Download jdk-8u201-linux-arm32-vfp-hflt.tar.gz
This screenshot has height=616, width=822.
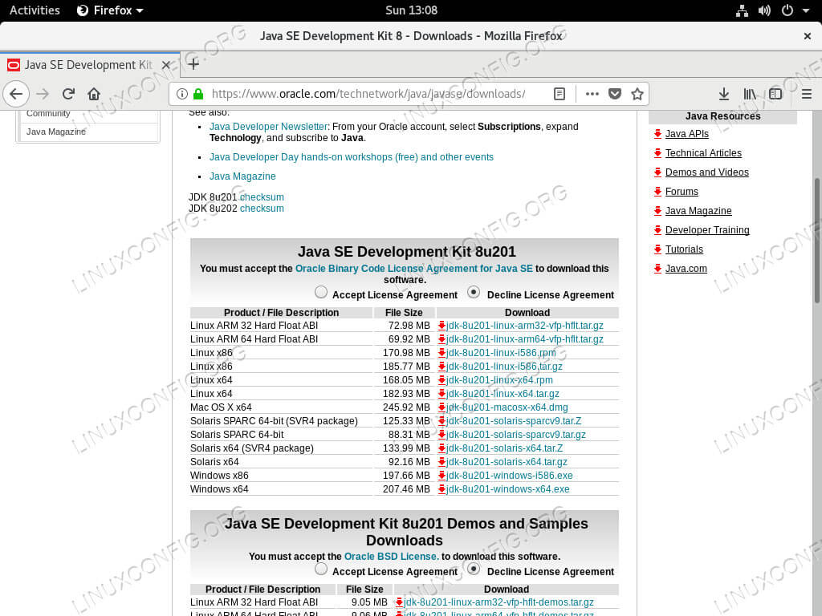[524, 326]
